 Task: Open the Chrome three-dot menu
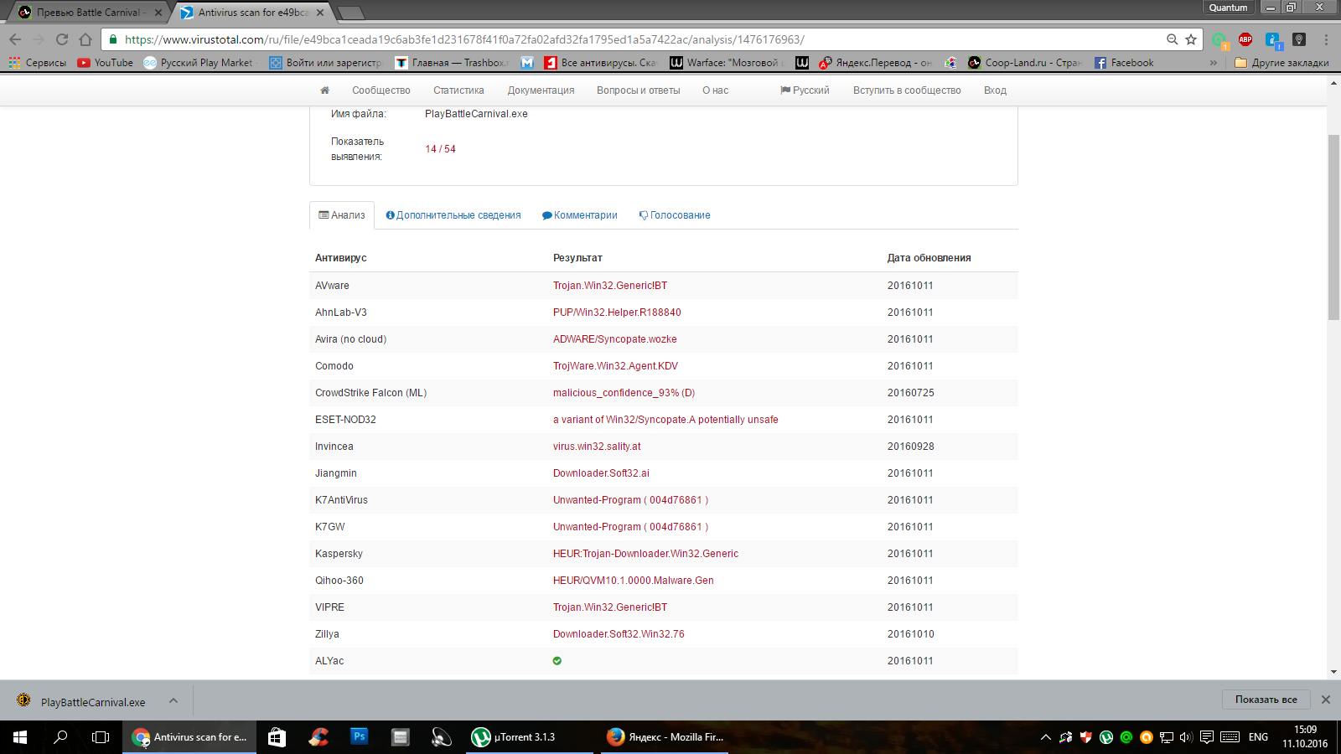[x=1326, y=39]
